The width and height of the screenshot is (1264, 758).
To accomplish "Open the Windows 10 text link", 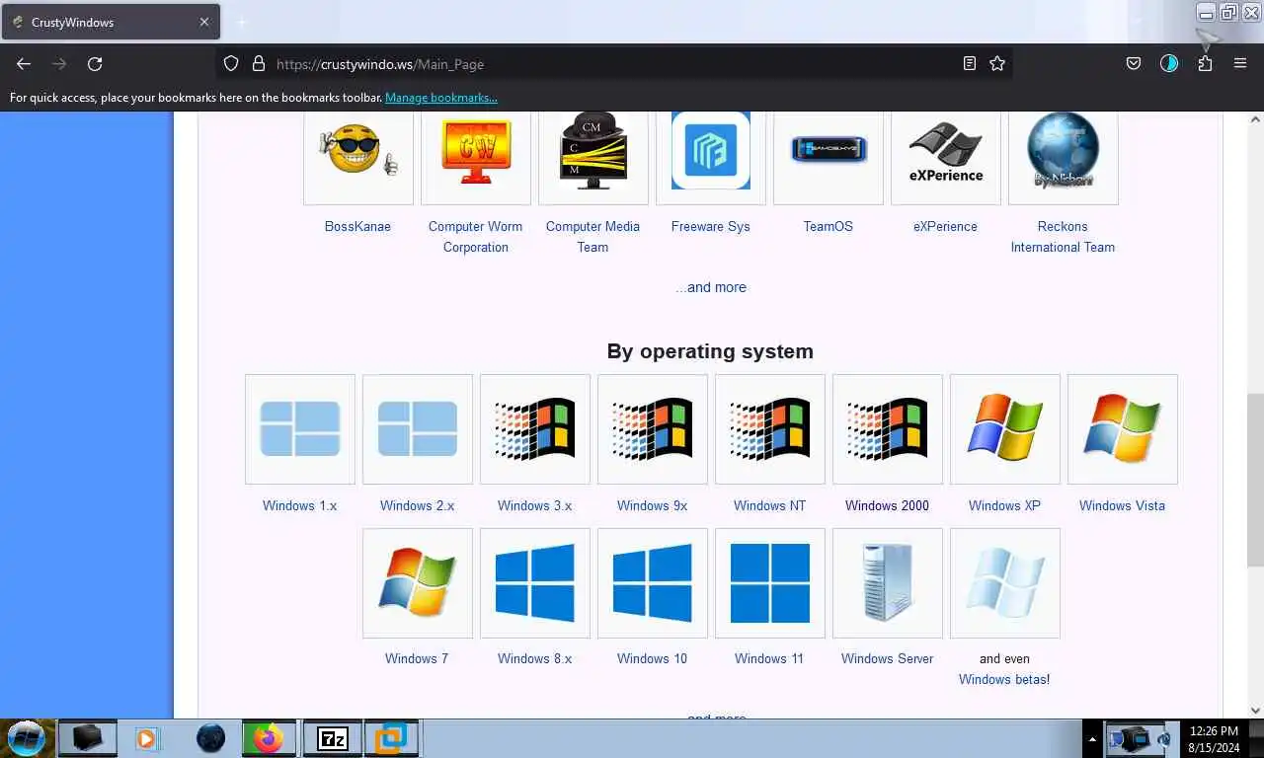I will [652, 658].
